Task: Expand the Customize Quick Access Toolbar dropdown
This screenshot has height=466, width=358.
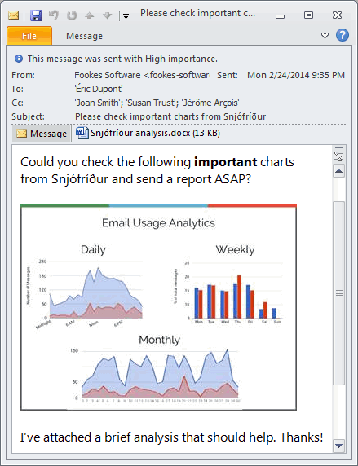Action: [x=126, y=16]
